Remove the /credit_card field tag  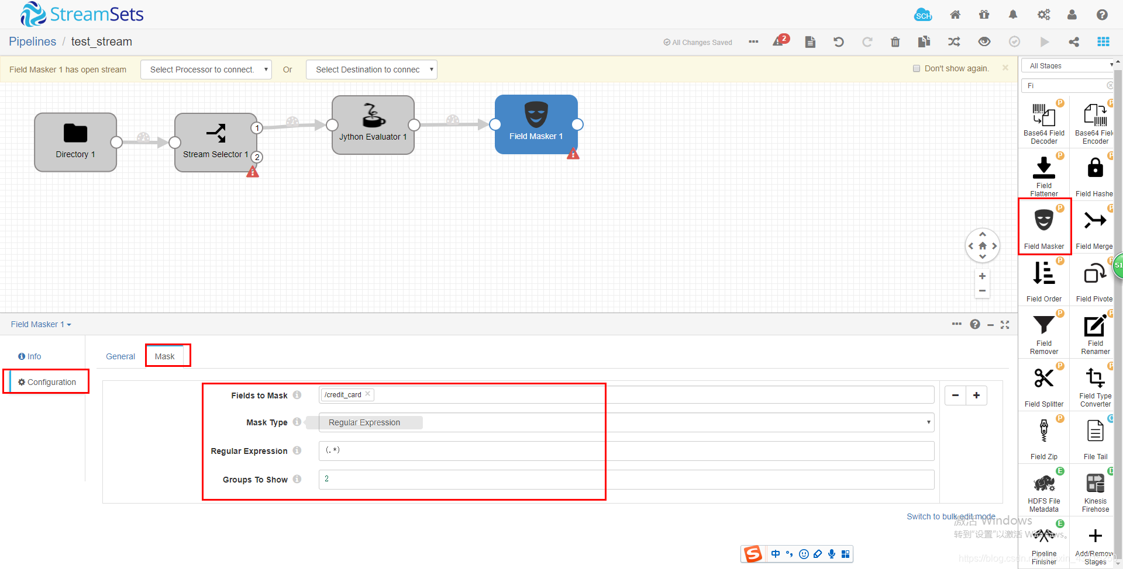point(368,394)
